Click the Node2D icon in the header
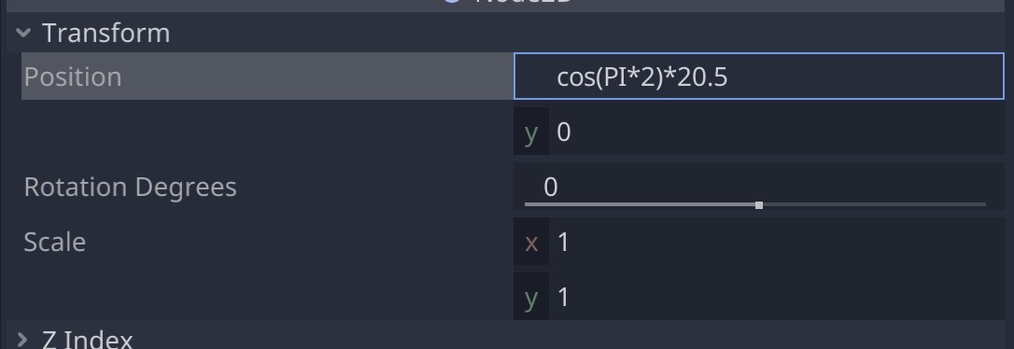1014x349 pixels. (451, 2)
